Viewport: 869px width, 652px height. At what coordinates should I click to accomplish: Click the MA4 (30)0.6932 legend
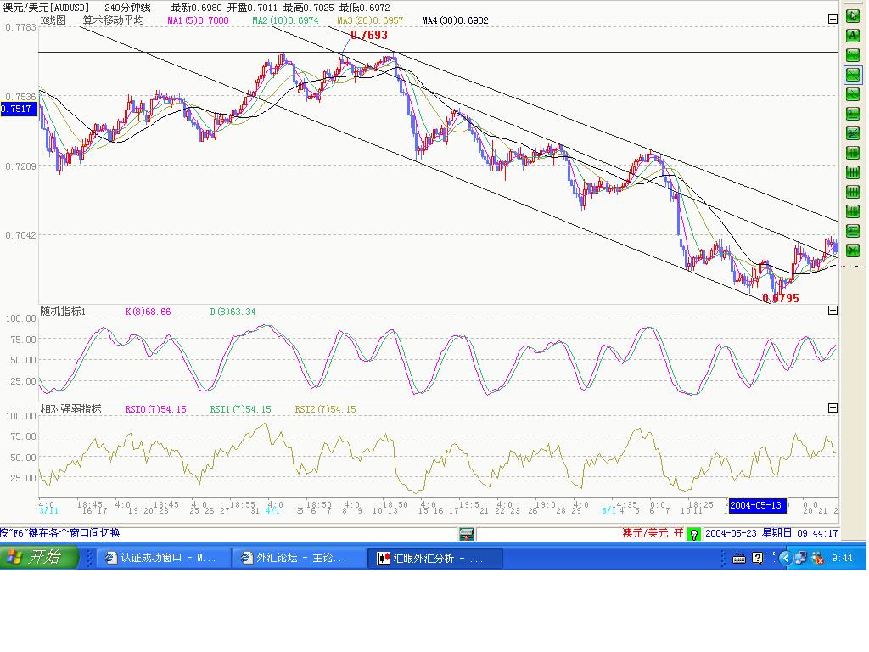click(x=455, y=20)
